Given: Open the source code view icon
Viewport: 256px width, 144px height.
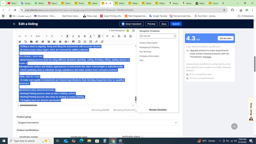Looking at the screenshot, I should coord(20,36).
